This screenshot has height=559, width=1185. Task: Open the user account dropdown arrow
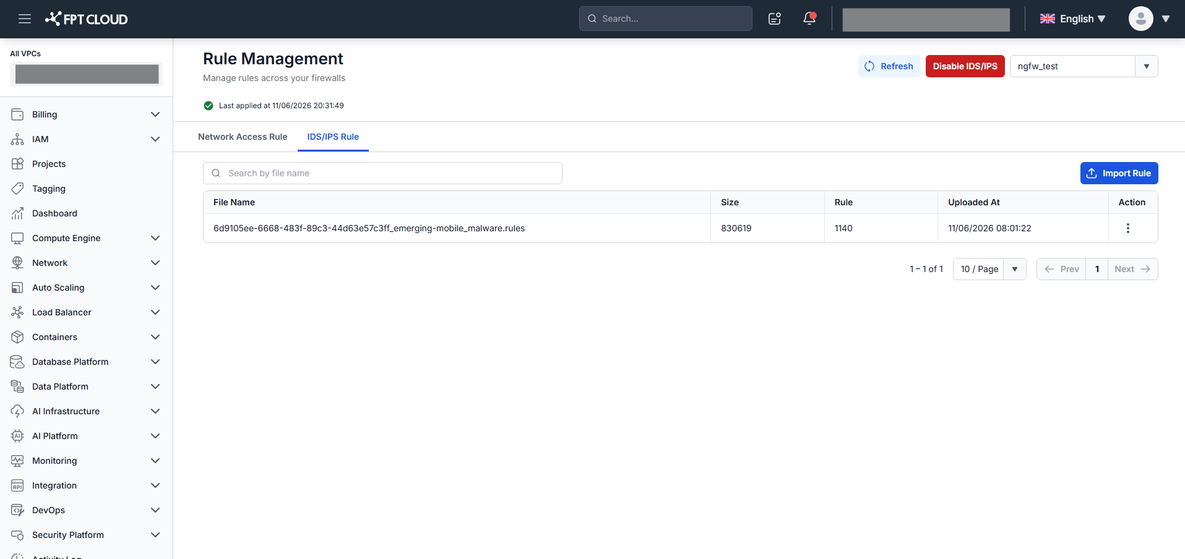pyautogui.click(x=1166, y=19)
